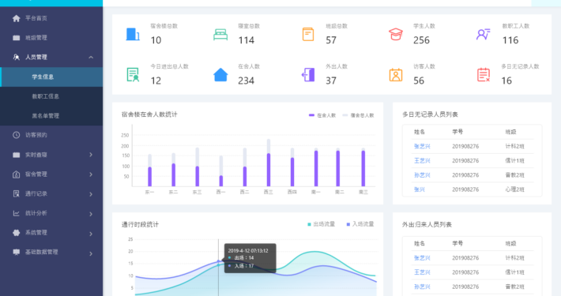Click the home icon beside 平台首页
The image size is (561, 296).
[16, 18]
